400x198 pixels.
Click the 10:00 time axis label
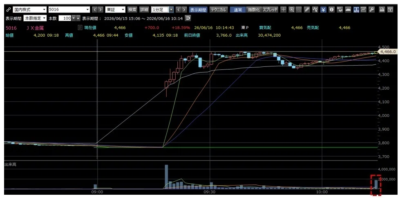coord(322,192)
